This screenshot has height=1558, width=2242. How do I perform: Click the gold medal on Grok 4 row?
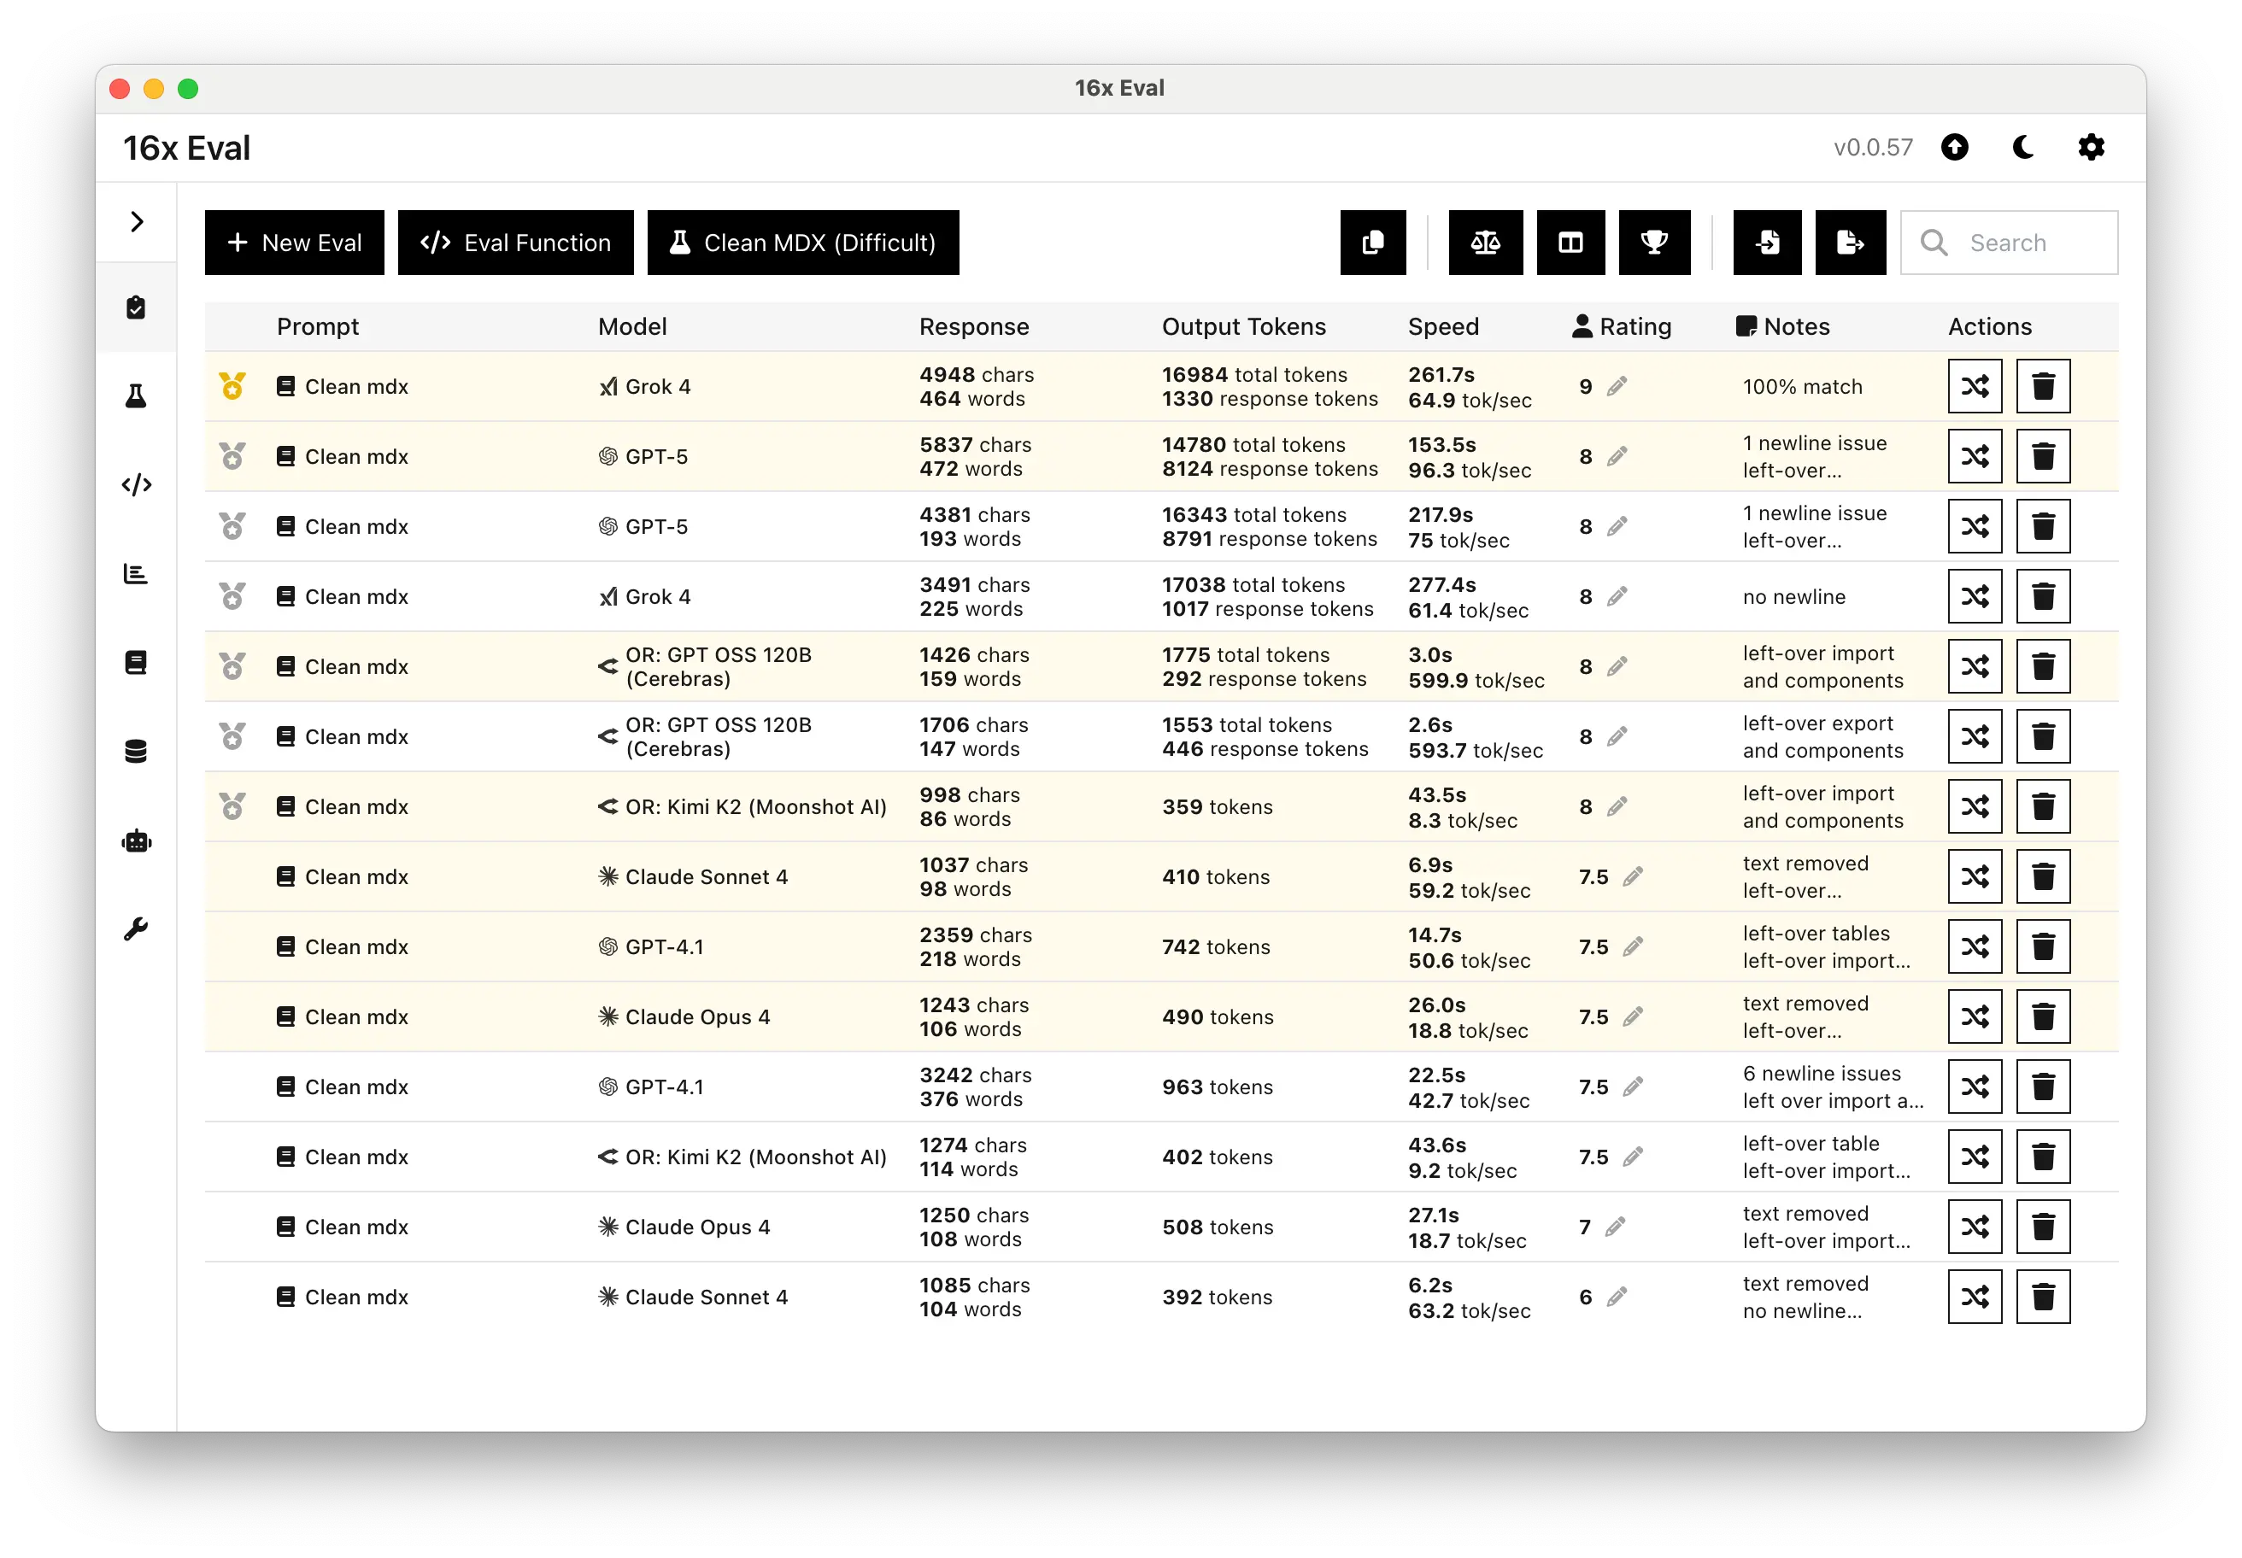tap(232, 385)
